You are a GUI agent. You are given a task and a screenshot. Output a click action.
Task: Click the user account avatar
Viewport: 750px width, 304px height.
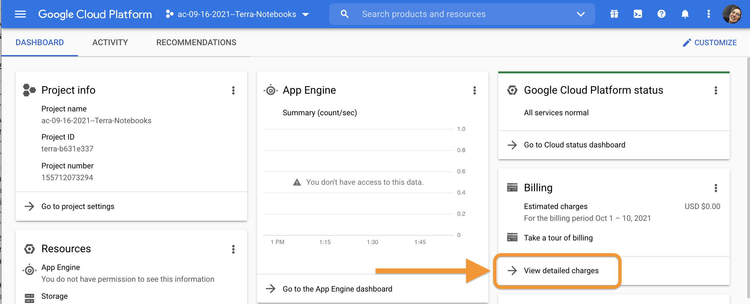(732, 14)
